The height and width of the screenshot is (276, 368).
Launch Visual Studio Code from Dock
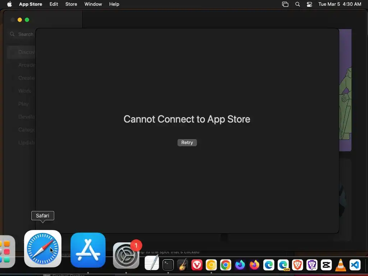tap(355, 265)
